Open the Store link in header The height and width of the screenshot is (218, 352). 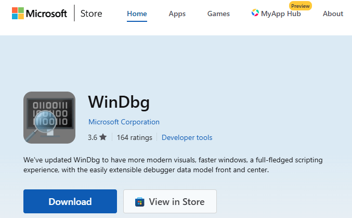pos(92,14)
